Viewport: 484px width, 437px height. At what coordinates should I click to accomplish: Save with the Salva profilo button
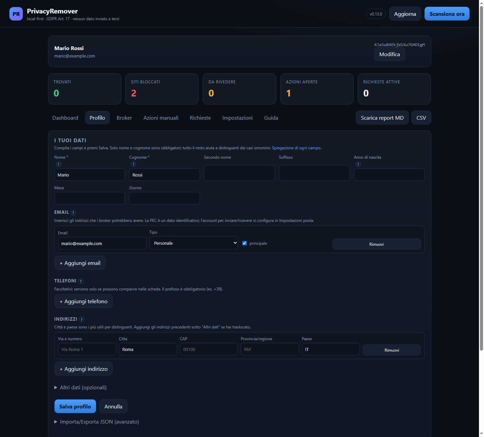[75, 406]
